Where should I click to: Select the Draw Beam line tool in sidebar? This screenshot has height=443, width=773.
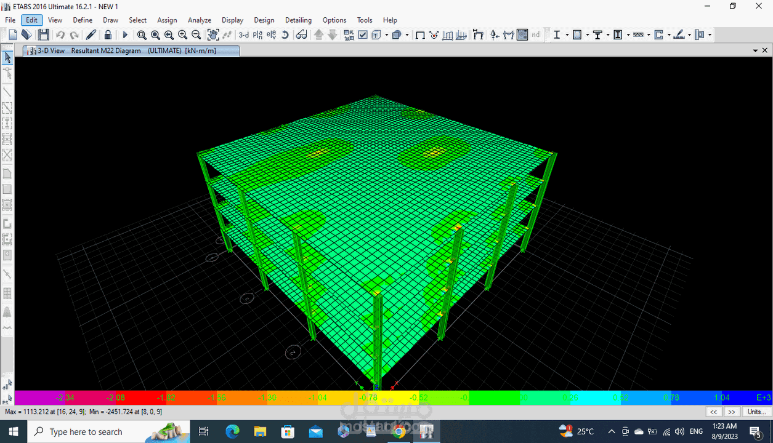[x=7, y=92]
